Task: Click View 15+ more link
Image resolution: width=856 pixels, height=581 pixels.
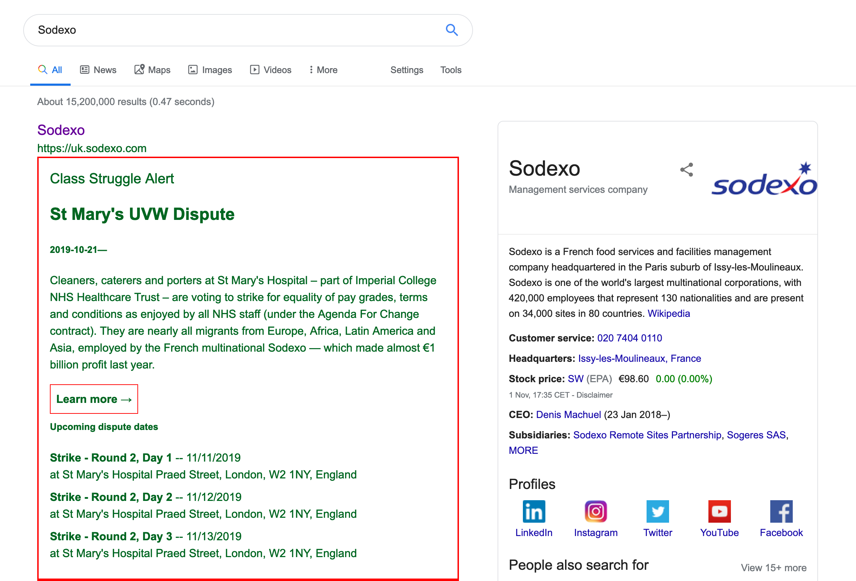Action: point(773,567)
